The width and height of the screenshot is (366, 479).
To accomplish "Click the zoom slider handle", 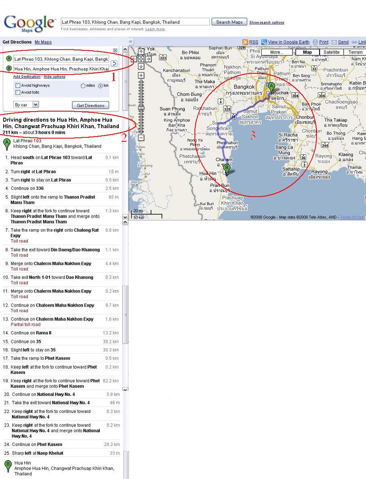I will point(141,108).
